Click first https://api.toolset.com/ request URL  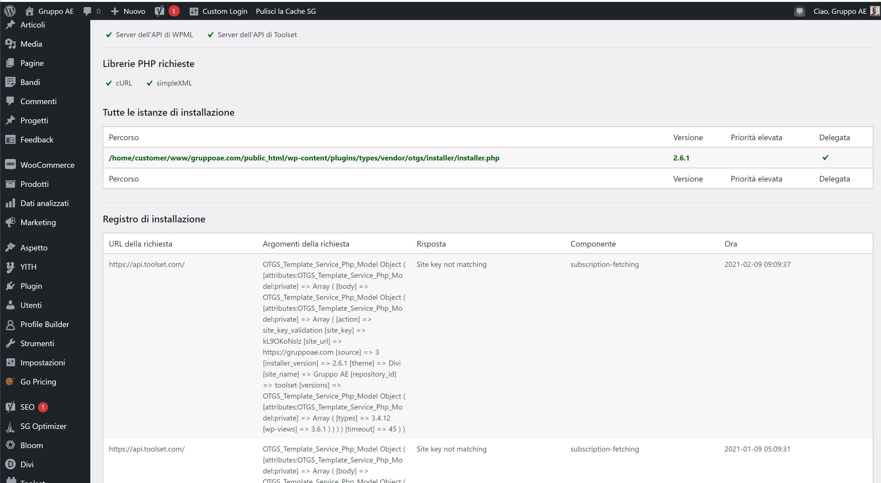pos(147,264)
